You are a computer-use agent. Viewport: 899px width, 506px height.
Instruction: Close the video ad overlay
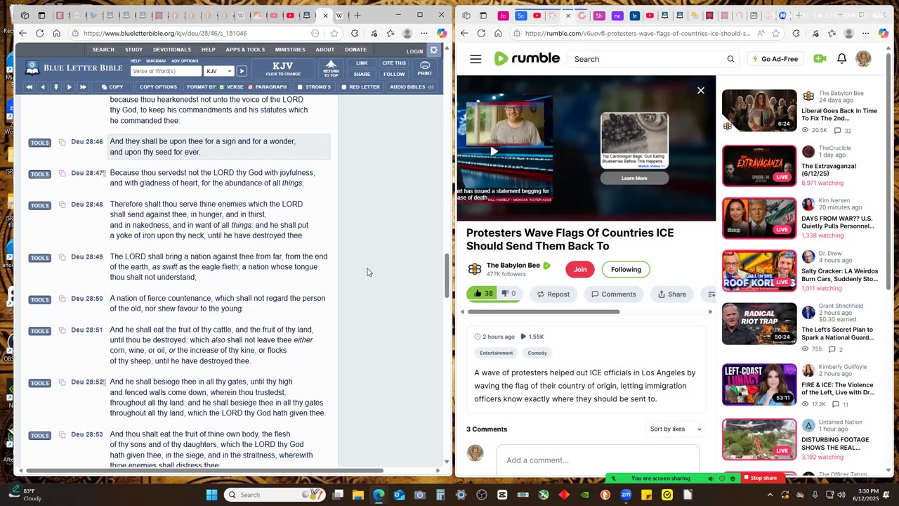(x=700, y=91)
